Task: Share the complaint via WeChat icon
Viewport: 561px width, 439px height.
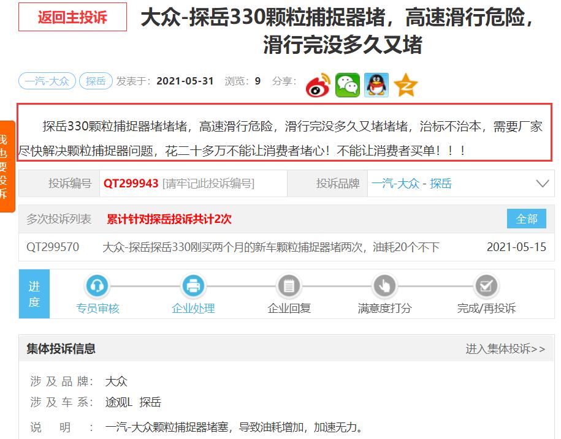Action: click(x=348, y=85)
